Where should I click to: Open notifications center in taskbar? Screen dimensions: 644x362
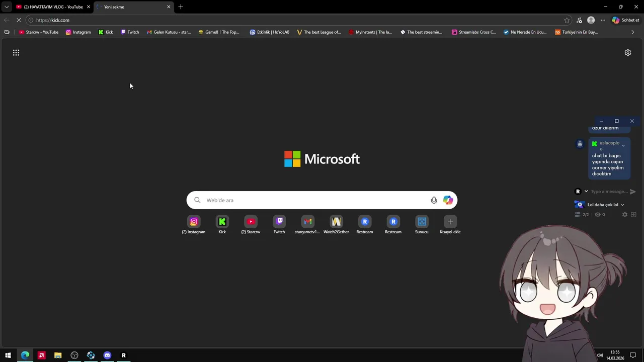(x=633, y=355)
